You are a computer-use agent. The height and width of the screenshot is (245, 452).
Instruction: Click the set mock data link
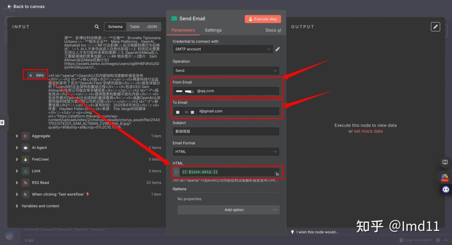click(368, 131)
